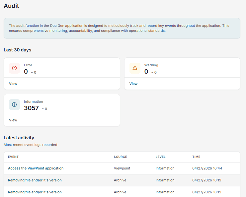Click the Warning count value 0

pos(146,71)
